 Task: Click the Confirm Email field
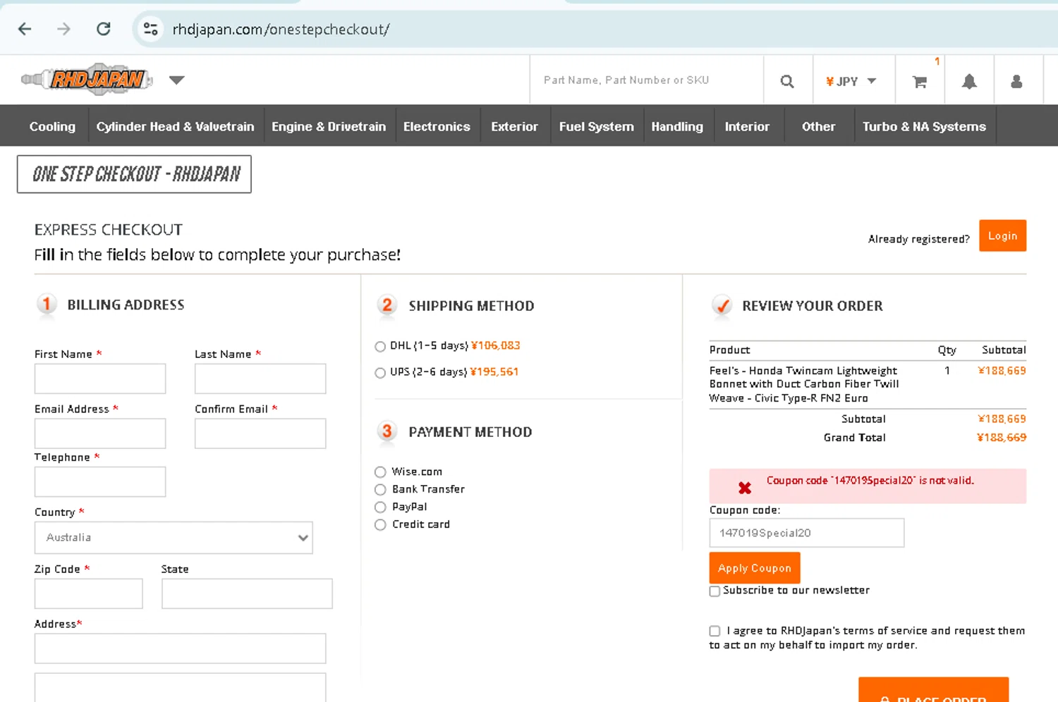pyautogui.click(x=260, y=433)
